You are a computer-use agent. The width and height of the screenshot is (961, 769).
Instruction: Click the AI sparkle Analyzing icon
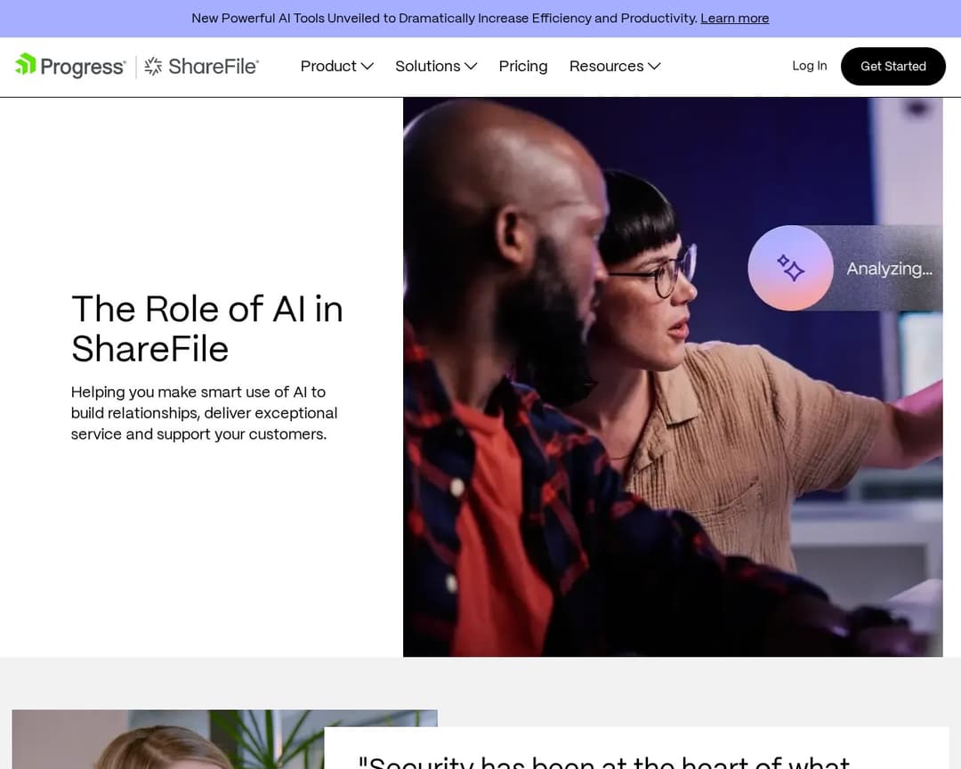790,268
